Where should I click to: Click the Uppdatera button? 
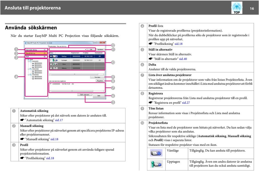100,50
